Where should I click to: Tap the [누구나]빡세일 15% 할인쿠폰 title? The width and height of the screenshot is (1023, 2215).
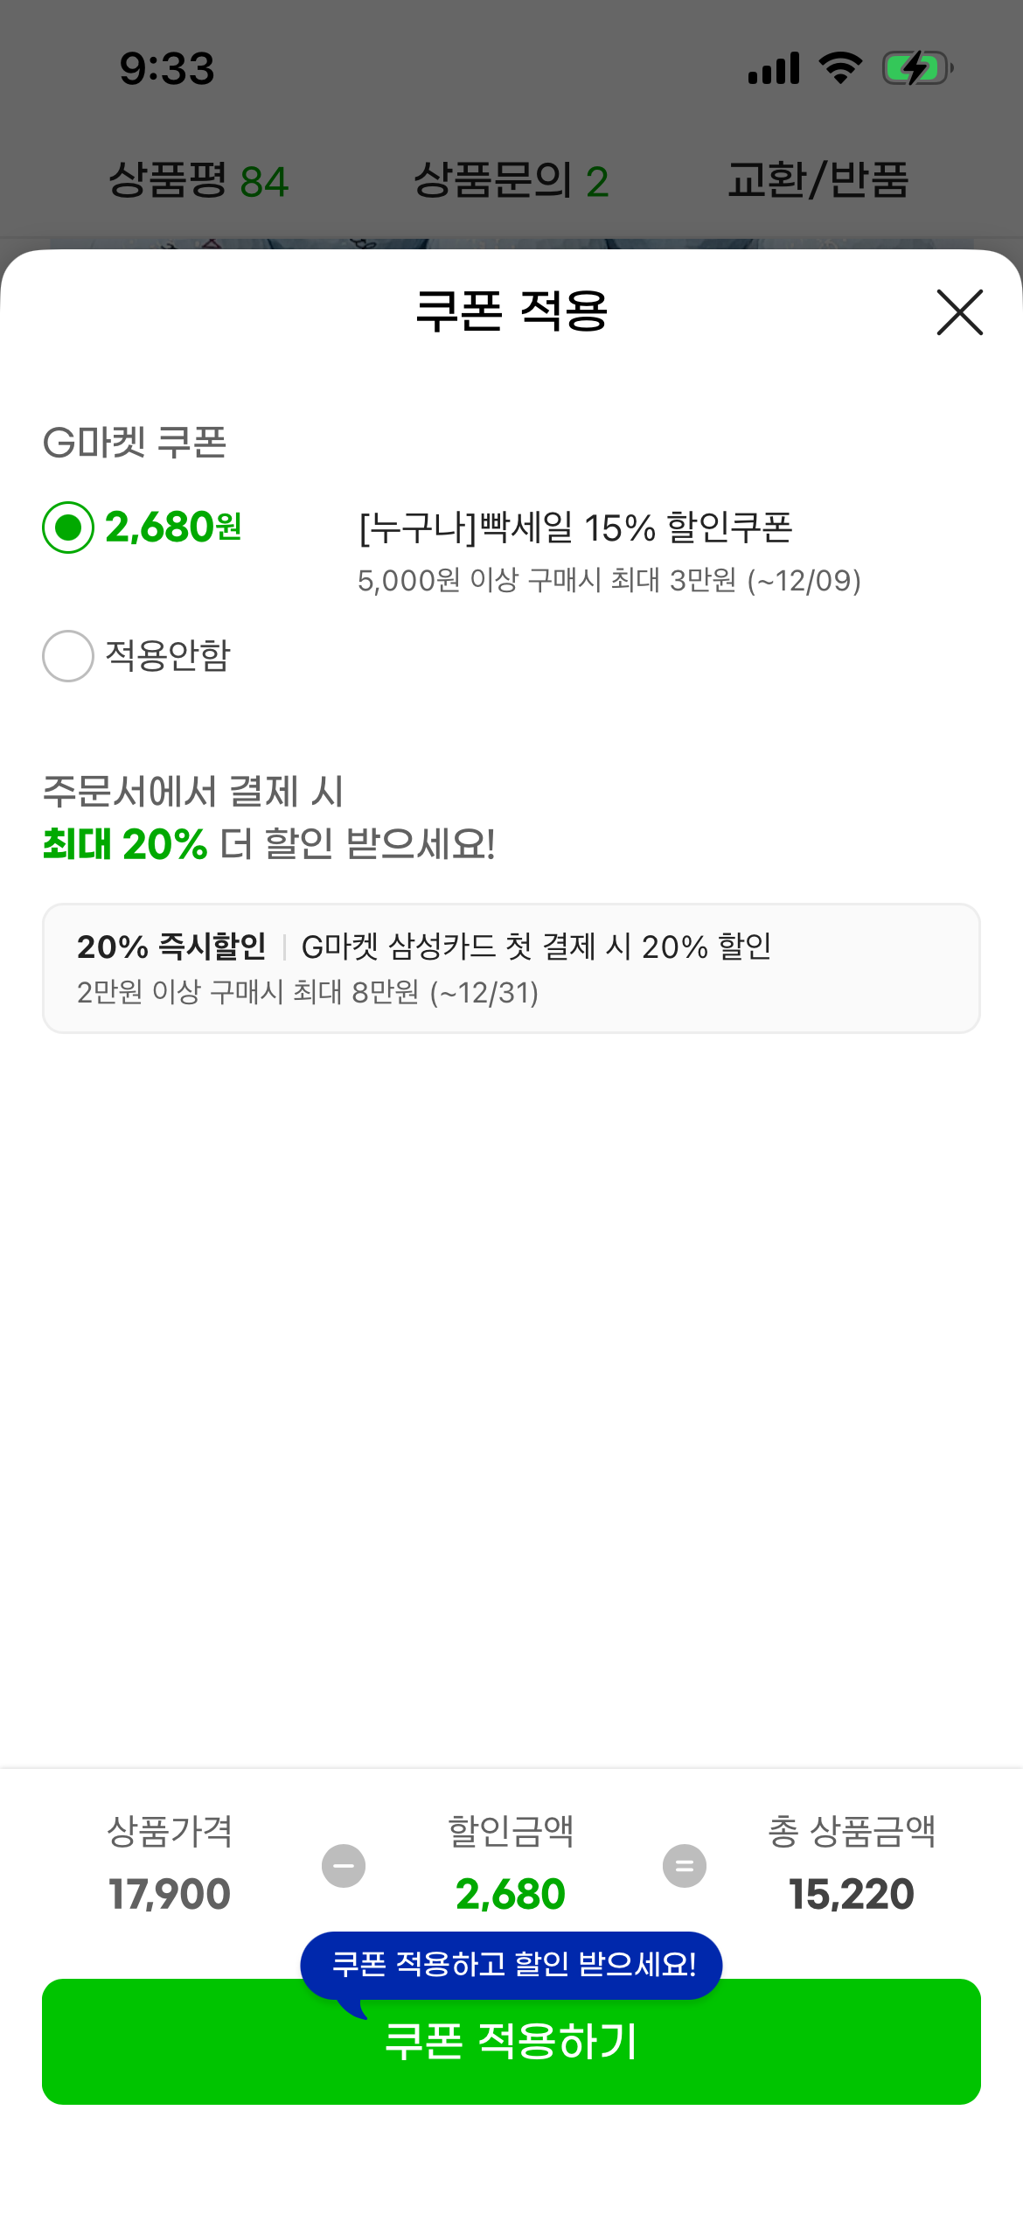point(575,528)
